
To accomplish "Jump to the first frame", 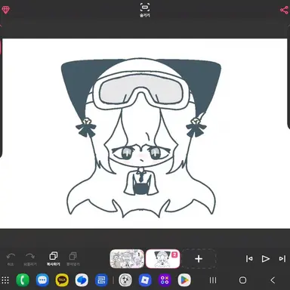I will (x=249, y=259).
